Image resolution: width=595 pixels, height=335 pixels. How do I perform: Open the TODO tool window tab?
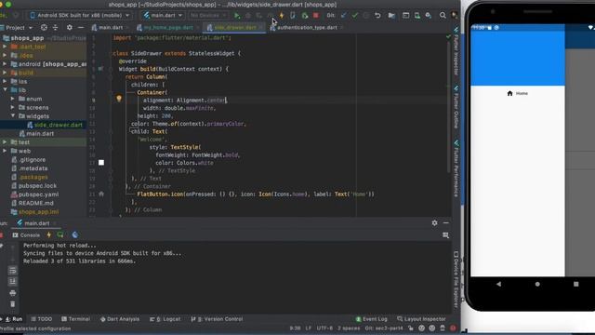pos(41,319)
